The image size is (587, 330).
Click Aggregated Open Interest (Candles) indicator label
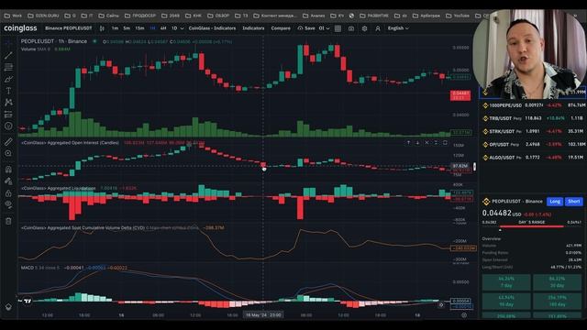[x=70, y=143]
